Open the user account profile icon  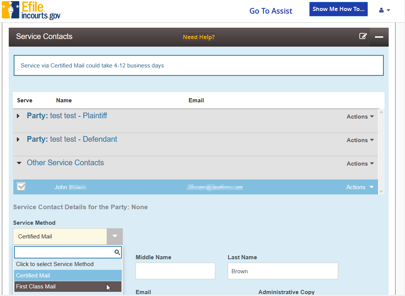pos(385,10)
